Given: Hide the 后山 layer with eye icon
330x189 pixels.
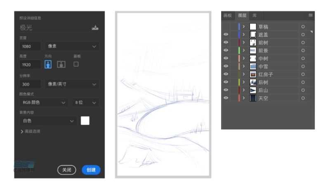Looking at the screenshot, I should tap(226, 91).
